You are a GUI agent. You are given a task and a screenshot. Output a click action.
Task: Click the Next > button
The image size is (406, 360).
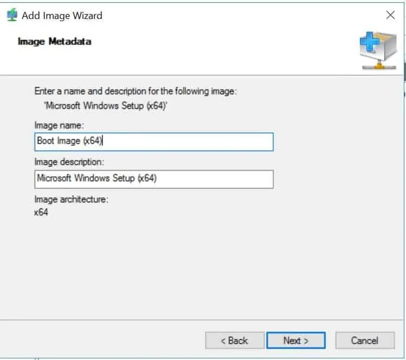click(296, 340)
